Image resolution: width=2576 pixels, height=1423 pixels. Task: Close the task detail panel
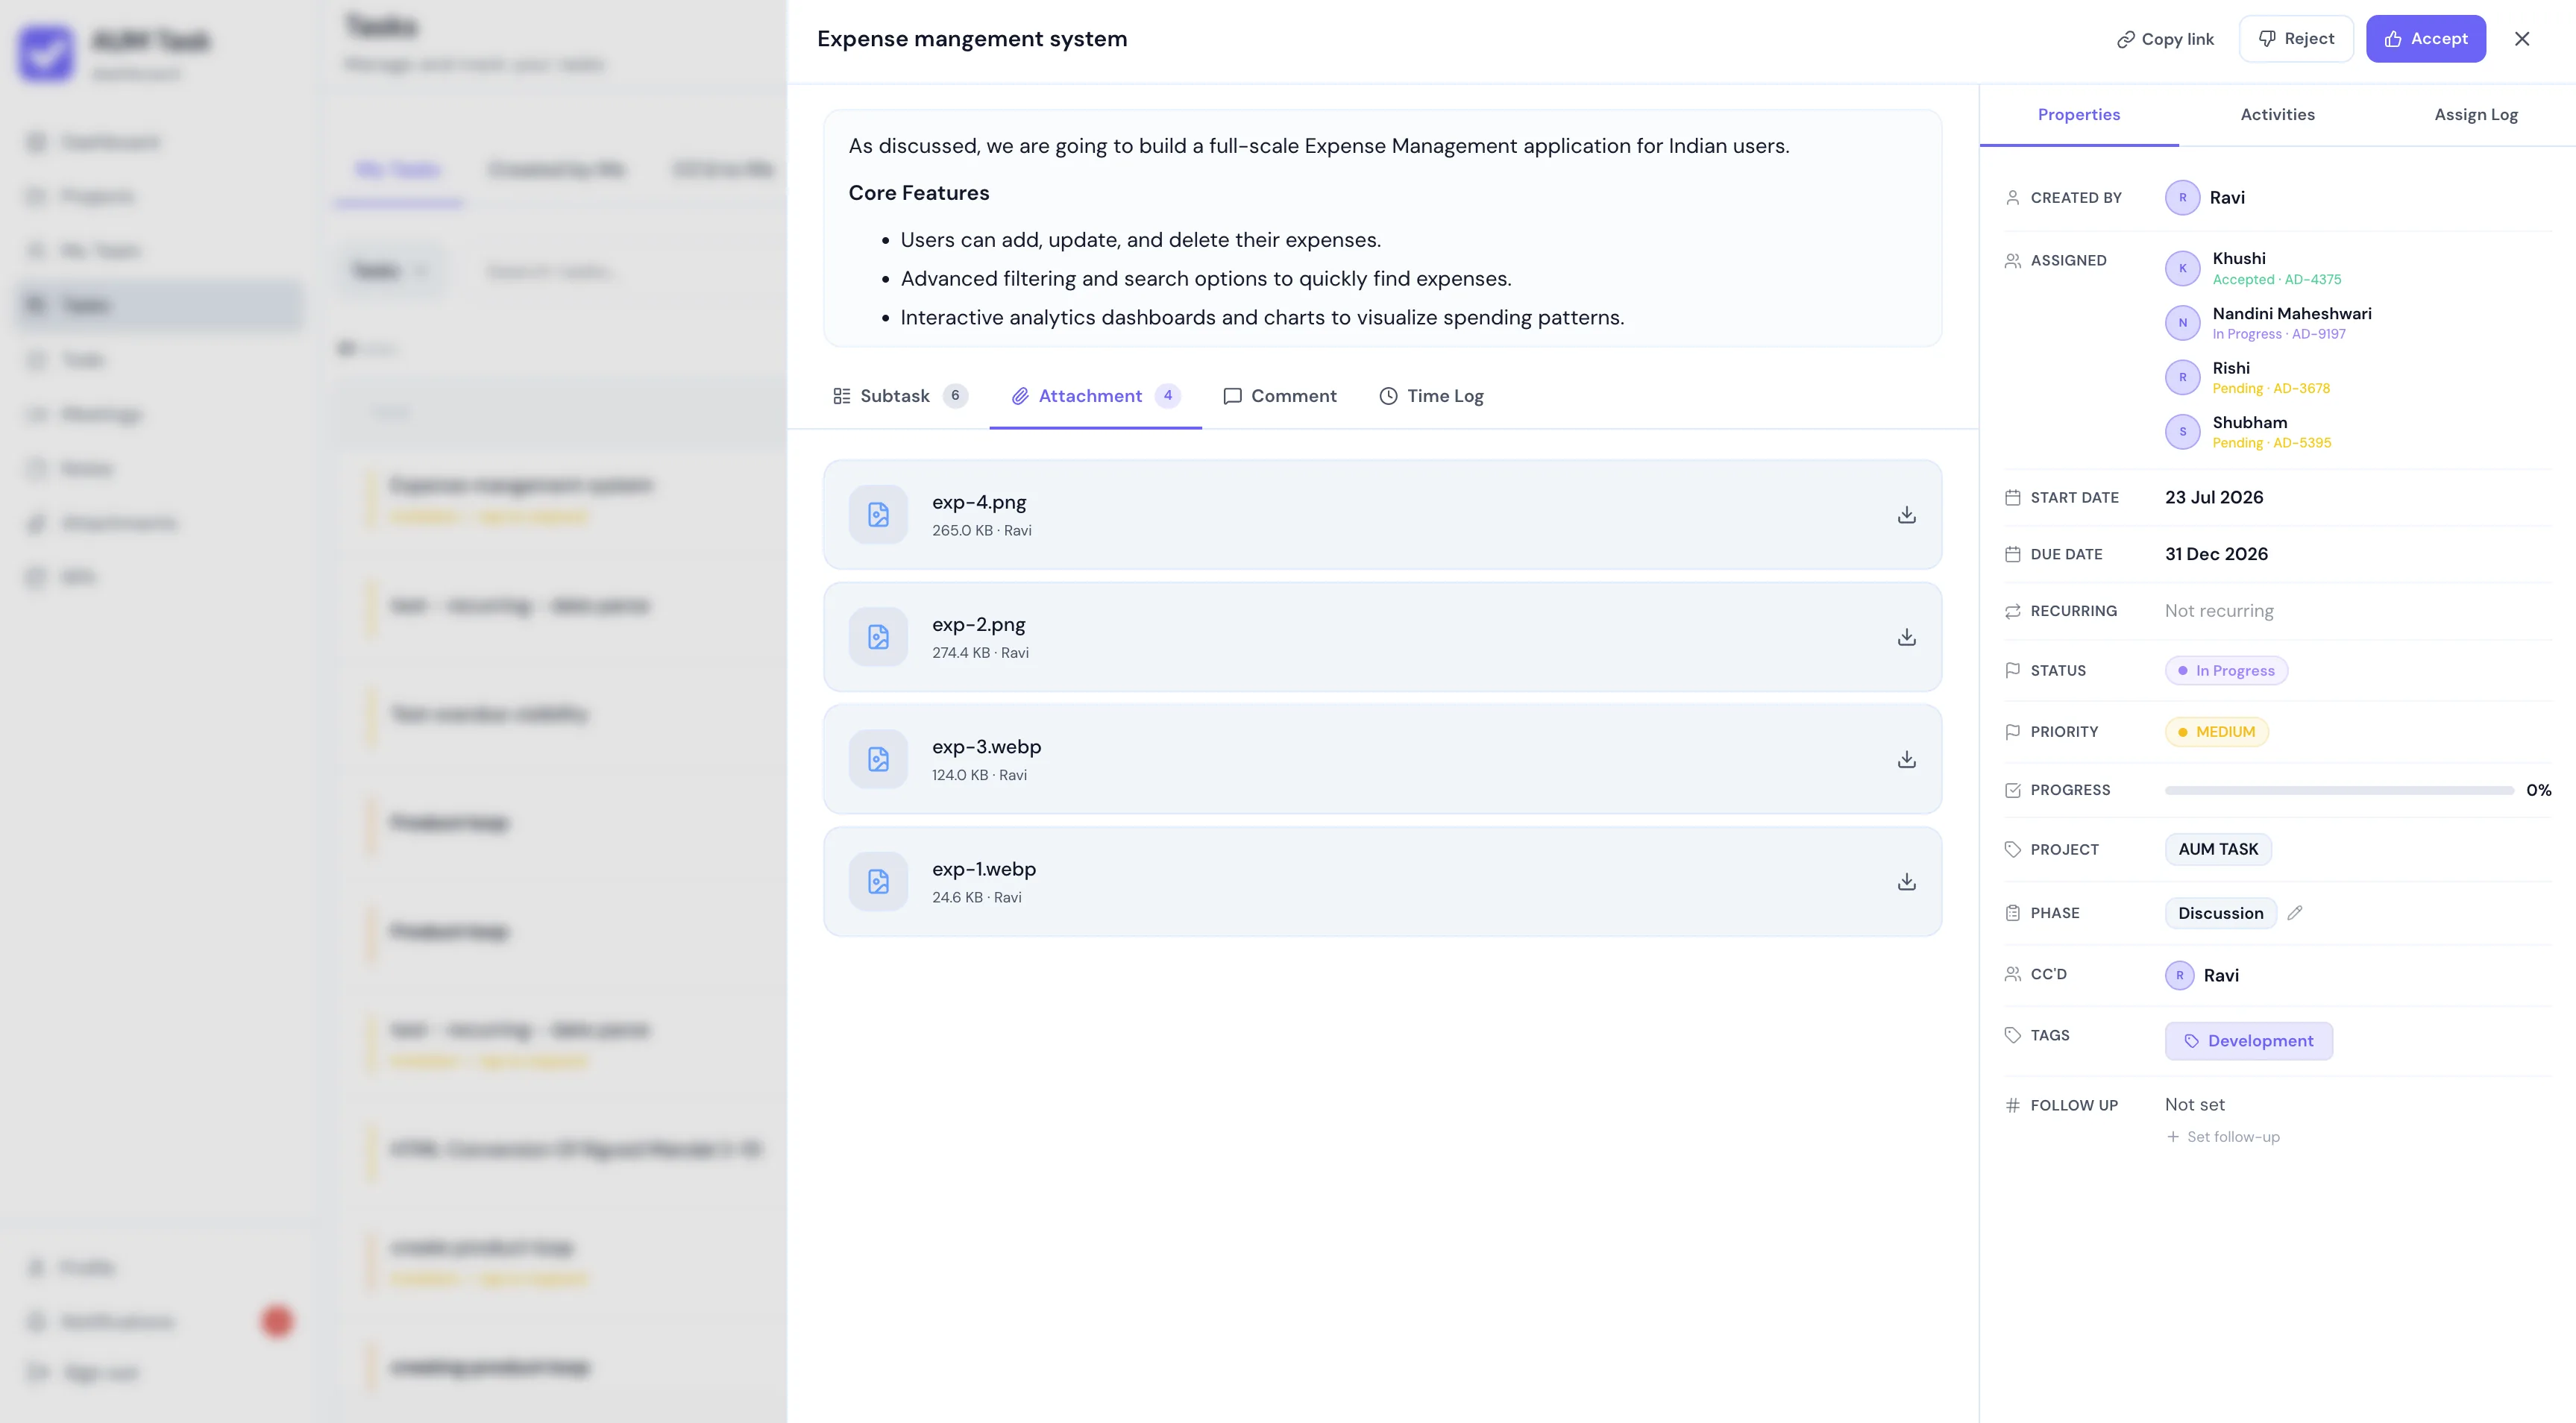click(2522, 39)
